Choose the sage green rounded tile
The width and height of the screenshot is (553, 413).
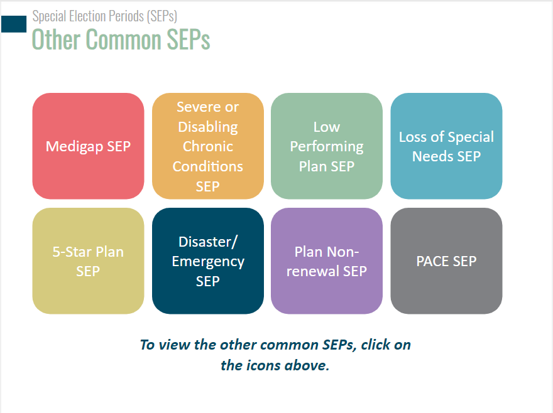327,146
